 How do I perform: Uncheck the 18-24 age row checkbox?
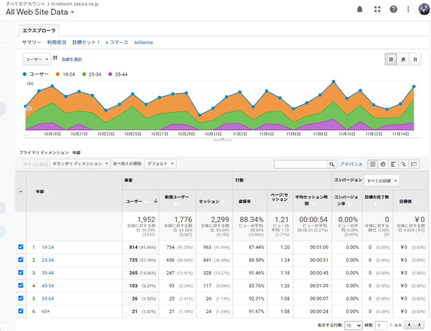pos(21,247)
